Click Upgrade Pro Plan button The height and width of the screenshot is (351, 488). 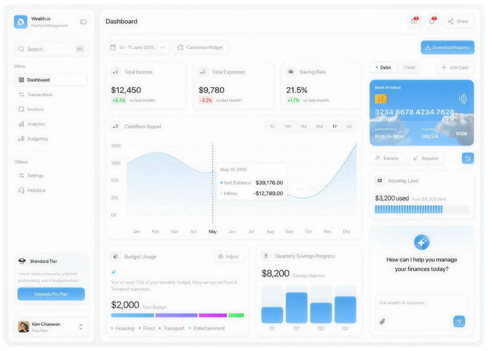[x=51, y=294]
